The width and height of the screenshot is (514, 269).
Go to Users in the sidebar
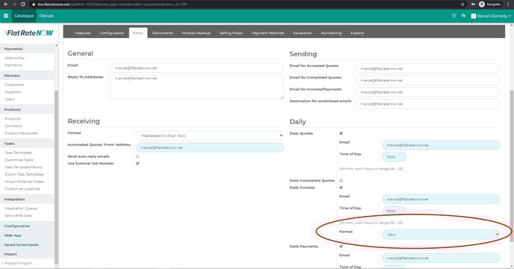(x=10, y=99)
